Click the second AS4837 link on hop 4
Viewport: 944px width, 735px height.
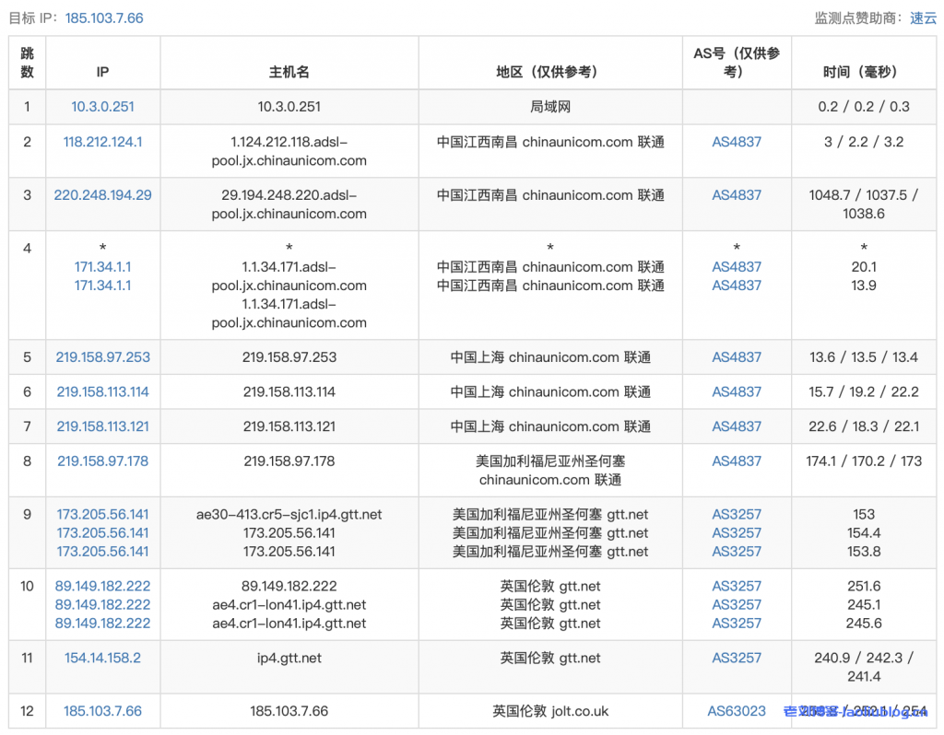point(736,286)
